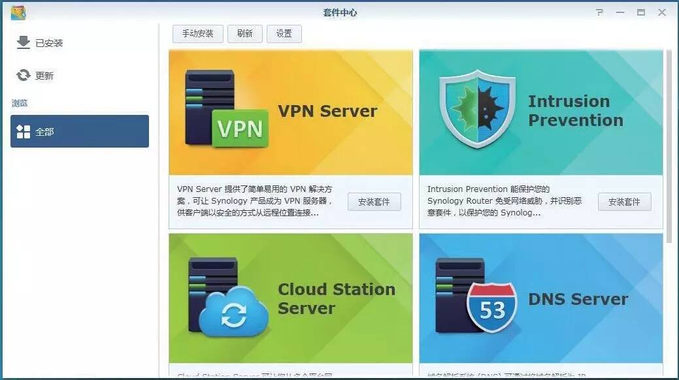679x380 pixels.
Task: Open the VPN Server package banner
Action: coord(291,112)
